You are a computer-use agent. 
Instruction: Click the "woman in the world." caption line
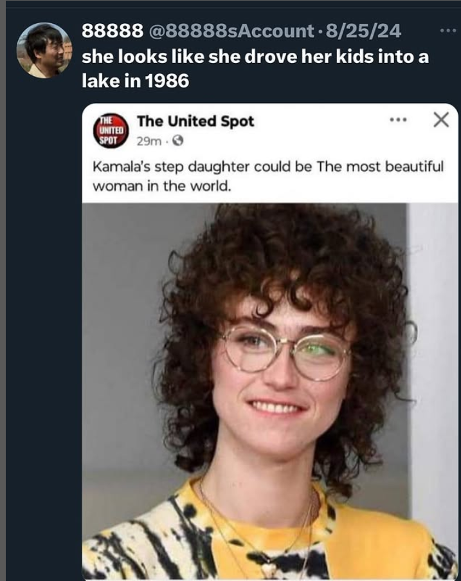(161, 187)
